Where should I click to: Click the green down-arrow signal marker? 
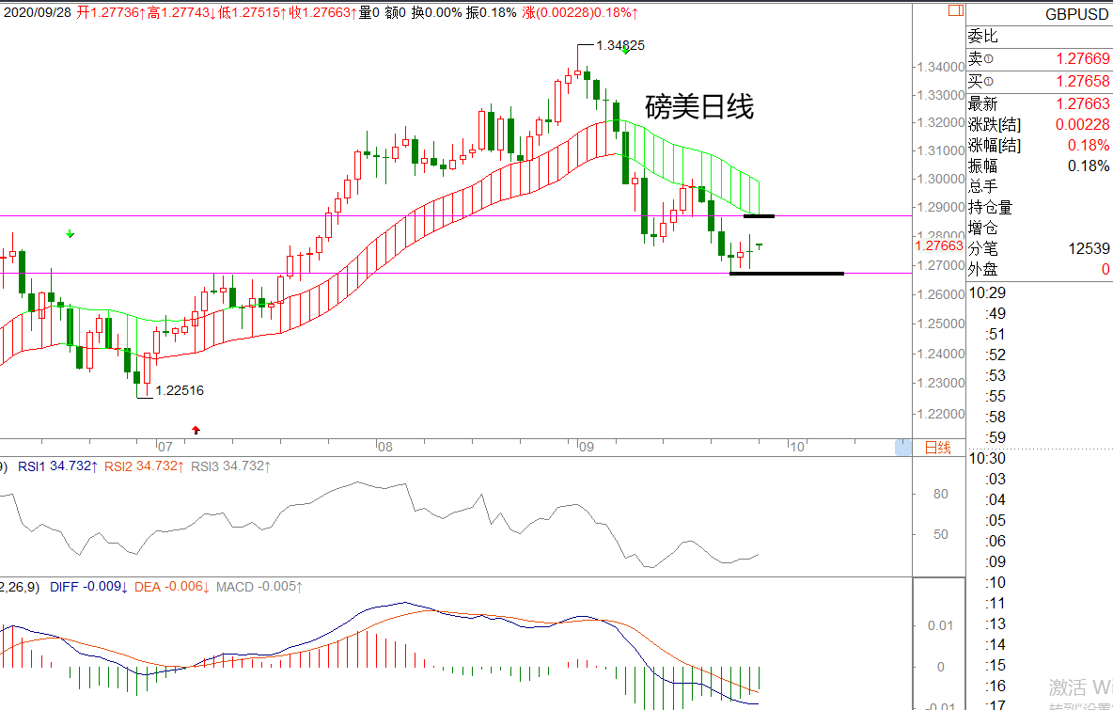click(x=71, y=233)
